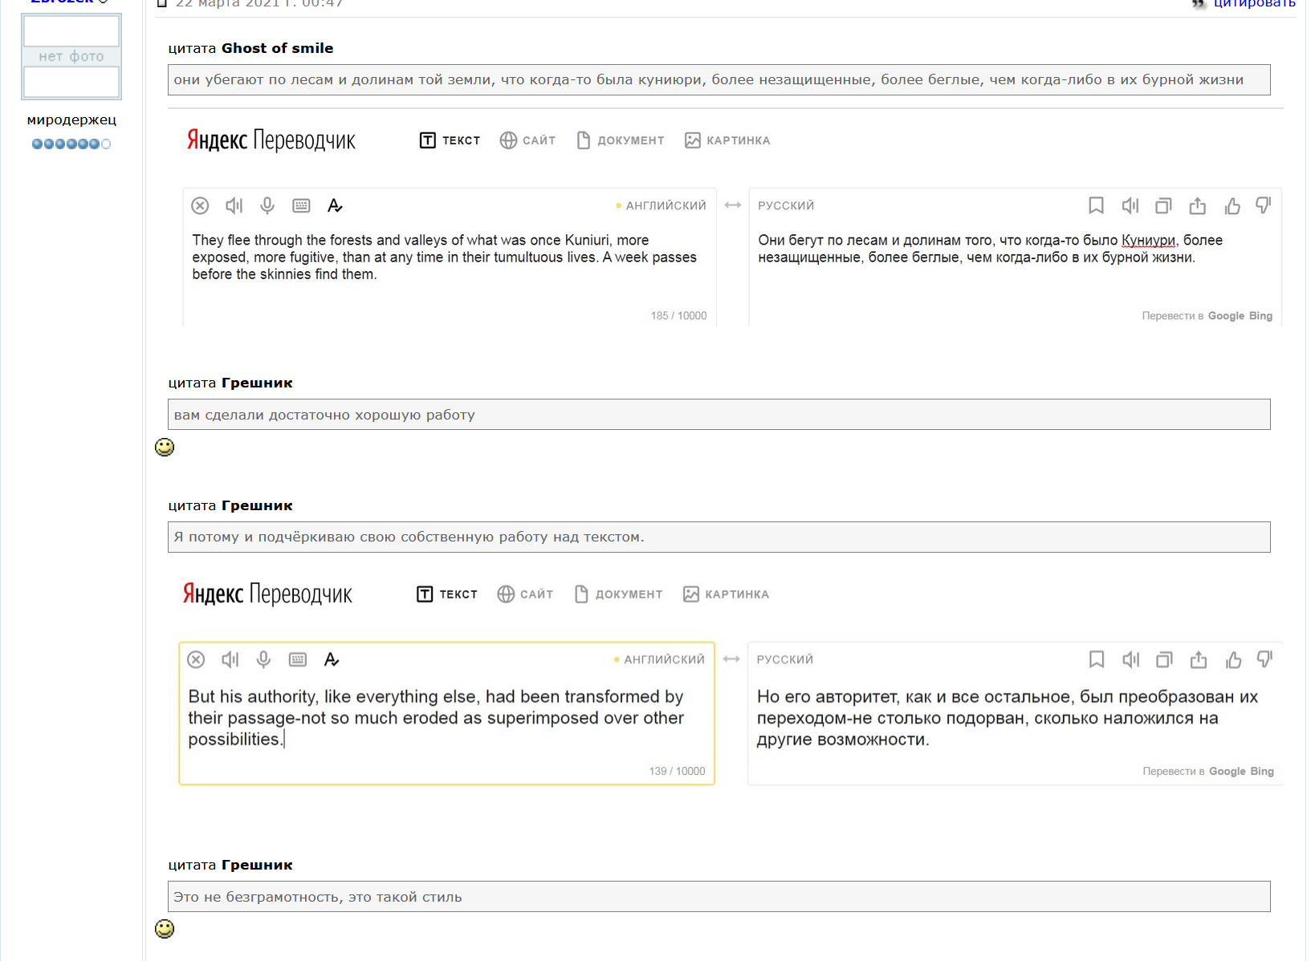
Task: Share the upper Russian translation
Action: [x=1197, y=206]
